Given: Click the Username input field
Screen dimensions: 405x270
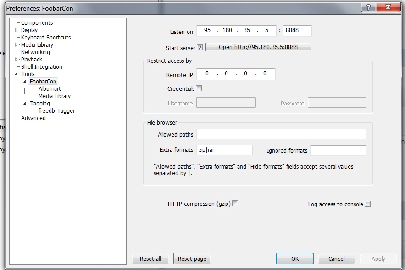Looking at the screenshot, I should pos(226,103).
